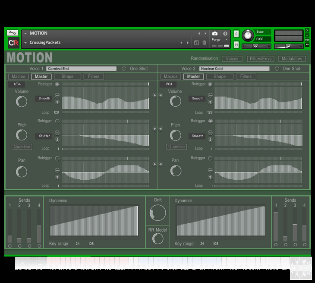Click Voice 1 Dynamics curve display
This screenshot has width=315, height=283.
click(94, 220)
